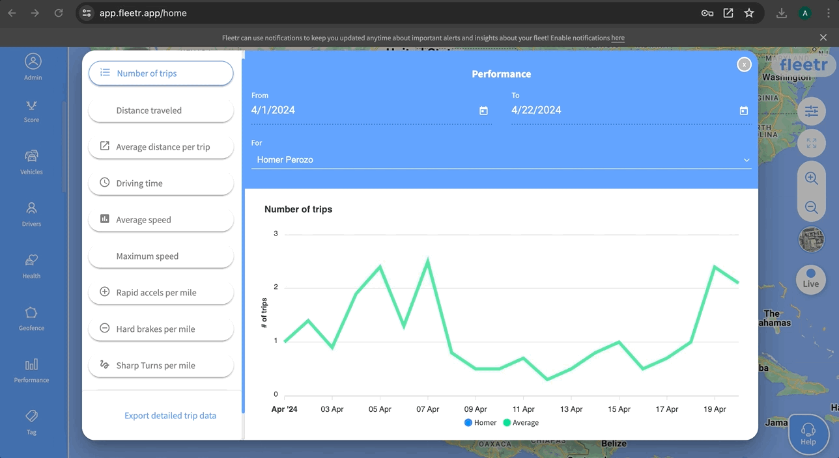Follow the 'here' link to enable notifications
This screenshot has height=458, width=839.
pos(618,38)
